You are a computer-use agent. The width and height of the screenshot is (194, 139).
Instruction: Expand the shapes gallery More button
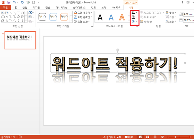(26, 21)
